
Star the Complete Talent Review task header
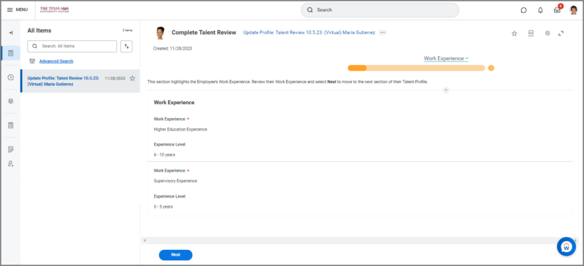[x=515, y=34]
